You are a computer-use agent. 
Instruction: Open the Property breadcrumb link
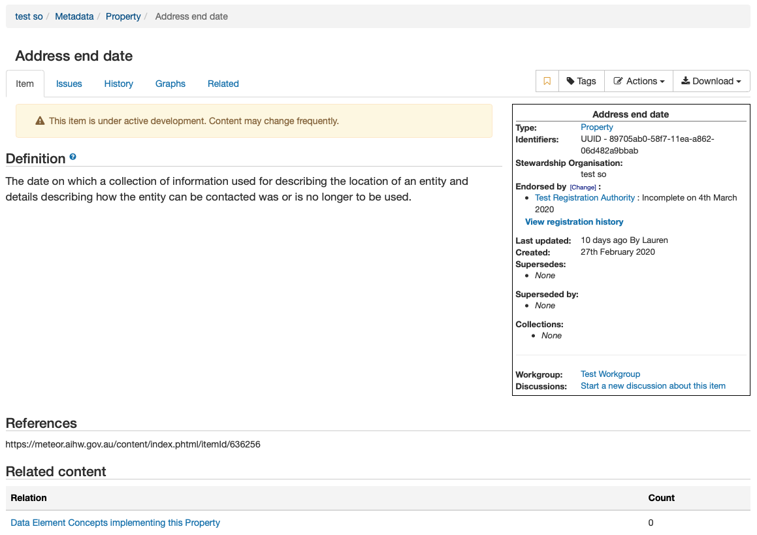[123, 16]
